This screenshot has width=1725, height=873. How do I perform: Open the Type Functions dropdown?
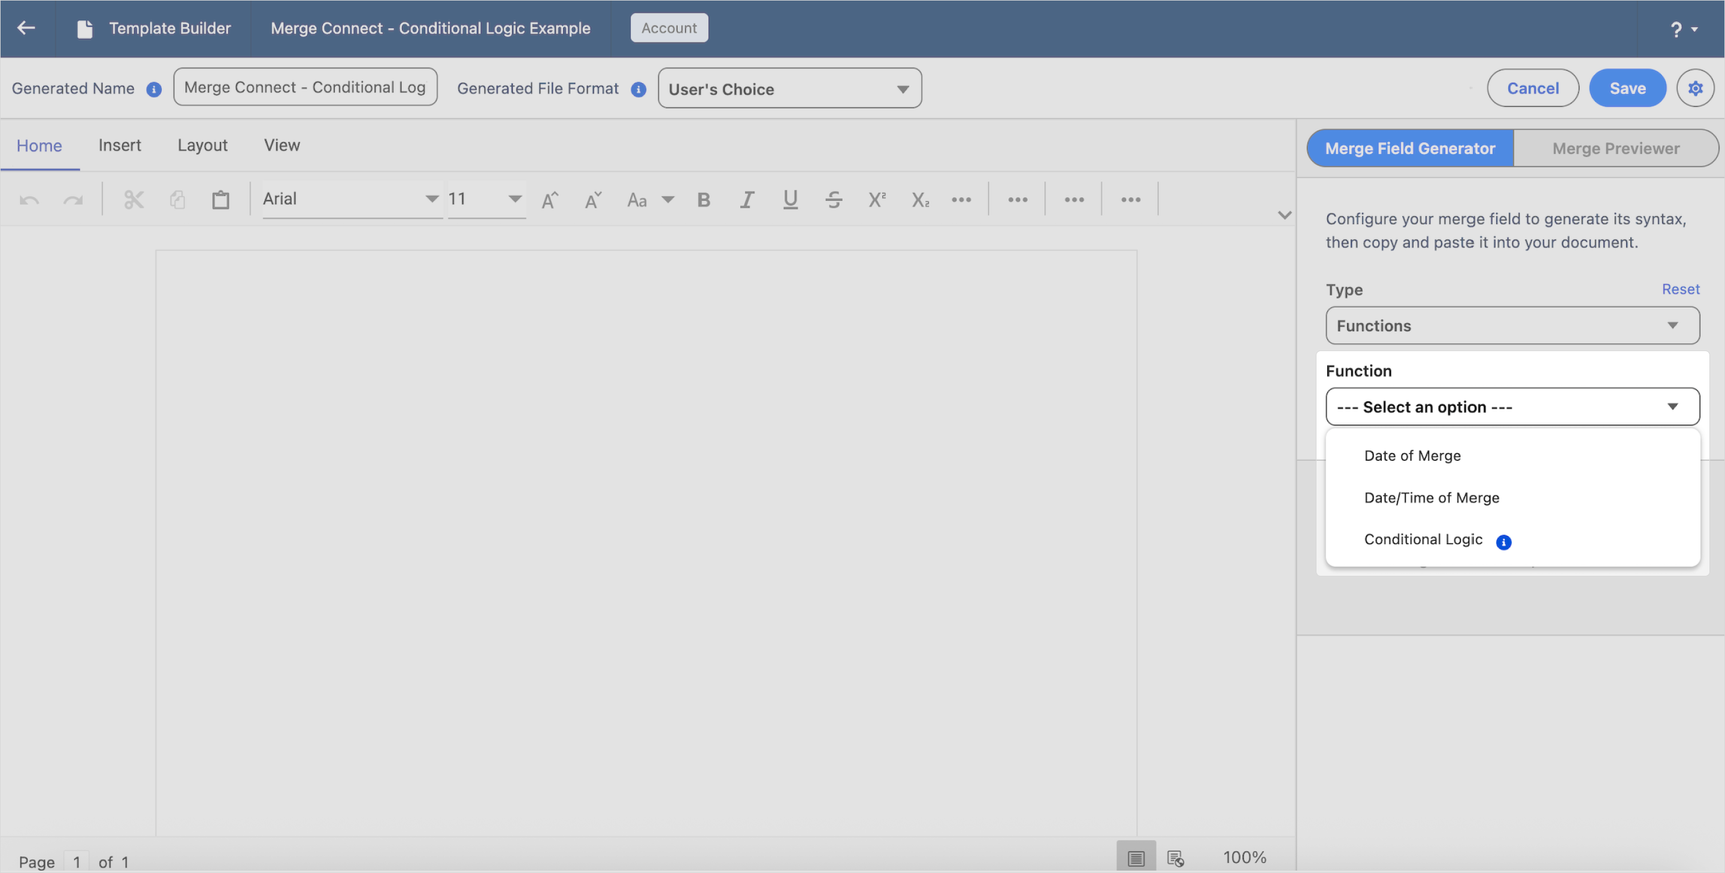pos(1512,325)
